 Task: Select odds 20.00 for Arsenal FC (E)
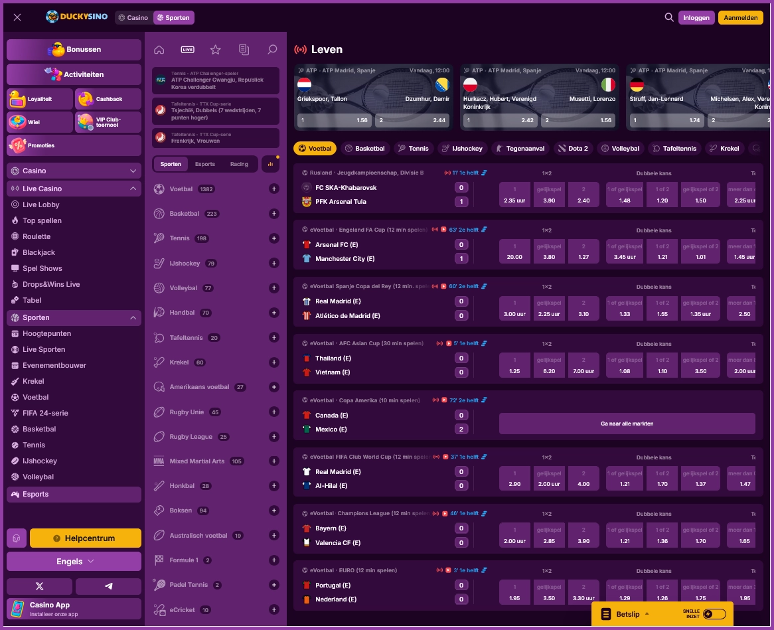[514, 252]
